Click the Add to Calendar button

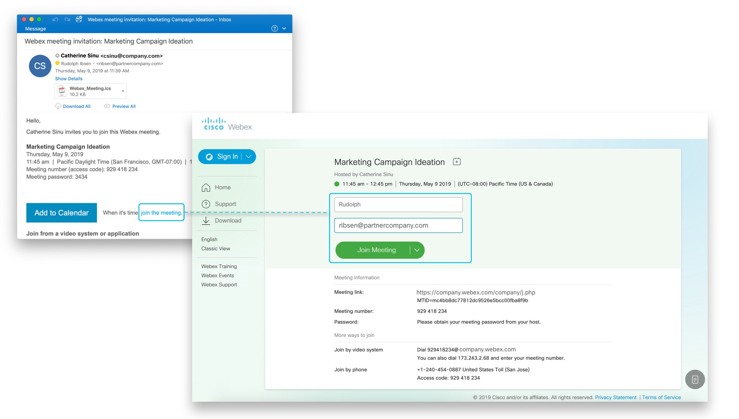(61, 213)
